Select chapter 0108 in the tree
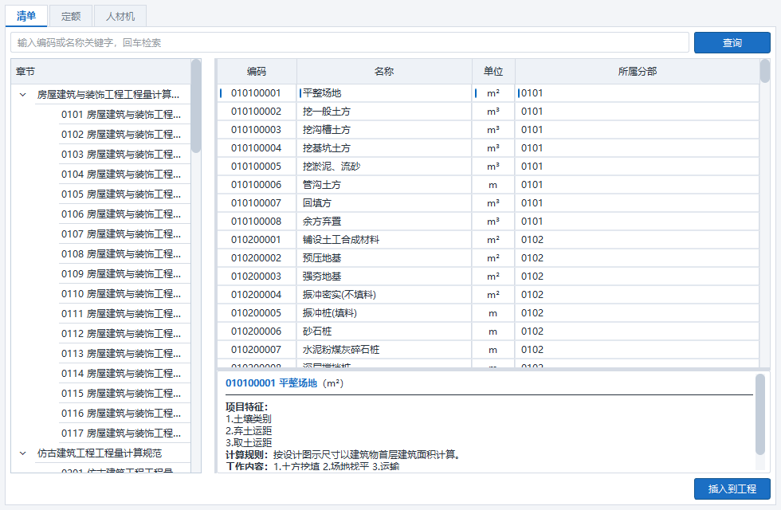This screenshot has height=510, width=781. point(121,254)
